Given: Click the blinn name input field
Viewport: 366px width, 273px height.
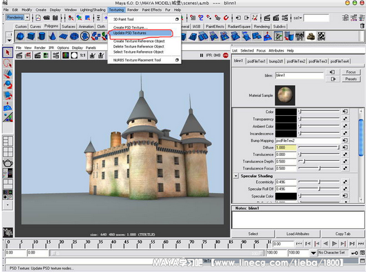Looking at the screenshot, I should 299,75.
